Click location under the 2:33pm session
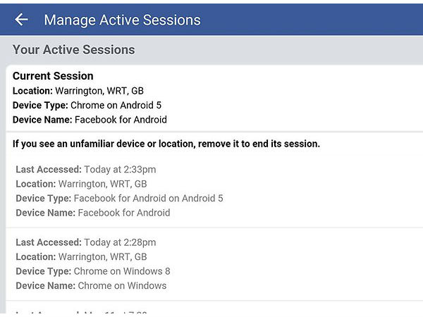 pyautogui.click(x=81, y=184)
